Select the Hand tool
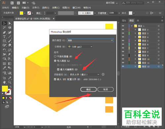Image resolution: width=165 pixels, height=129 pixels. click(4, 82)
